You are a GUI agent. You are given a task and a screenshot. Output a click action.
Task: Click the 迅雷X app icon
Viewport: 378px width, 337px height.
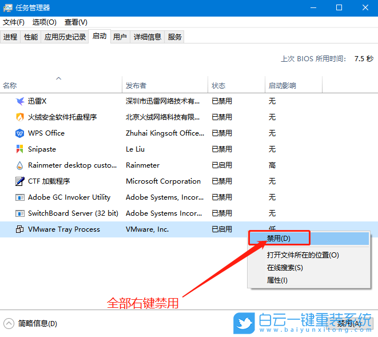(20, 101)
